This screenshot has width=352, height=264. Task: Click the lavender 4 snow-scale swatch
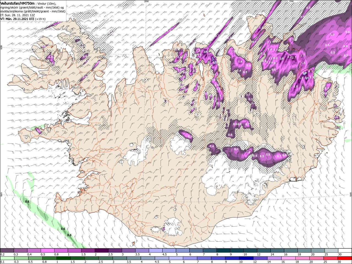155,251
